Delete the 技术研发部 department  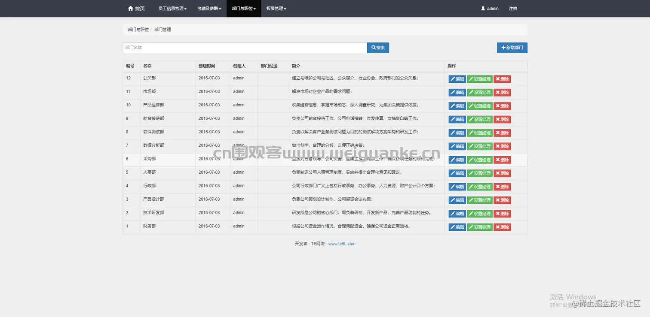coord(502,214)
